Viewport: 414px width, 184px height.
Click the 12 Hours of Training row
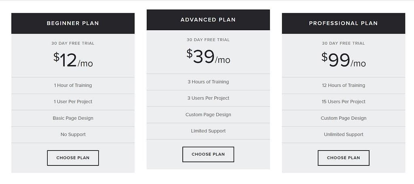pyautogui.click(x=344, y=86)
